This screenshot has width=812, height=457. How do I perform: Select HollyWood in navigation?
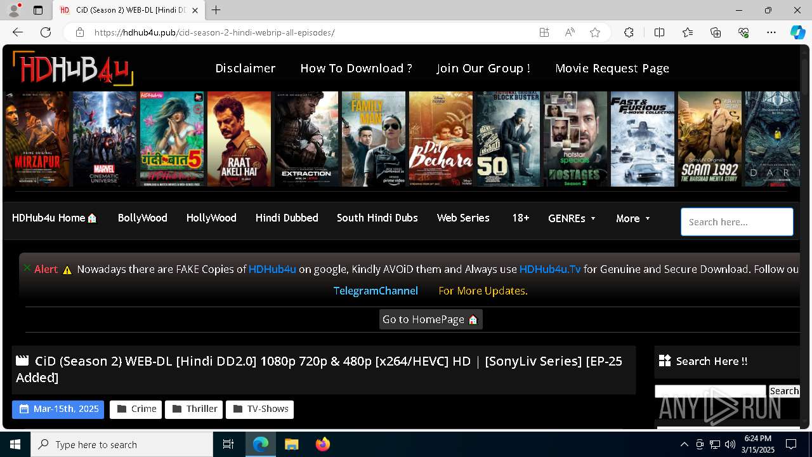coord(211,218)
